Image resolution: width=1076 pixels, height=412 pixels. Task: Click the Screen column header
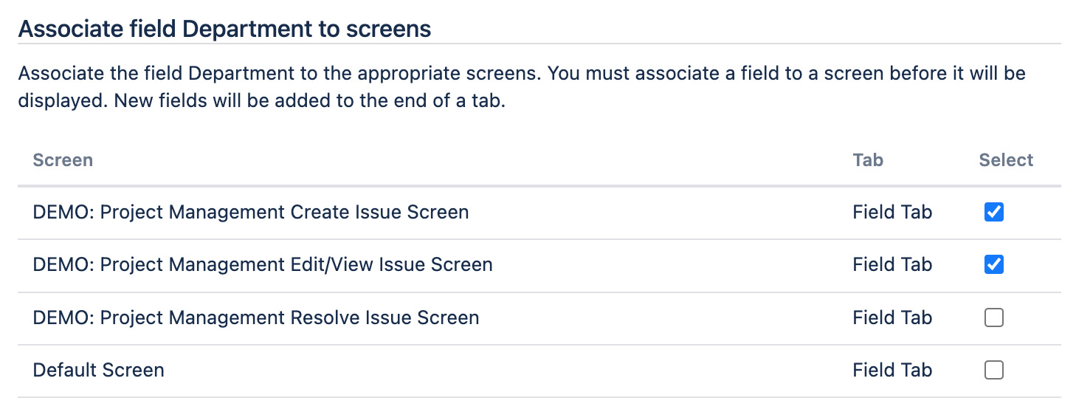(63, 160)
